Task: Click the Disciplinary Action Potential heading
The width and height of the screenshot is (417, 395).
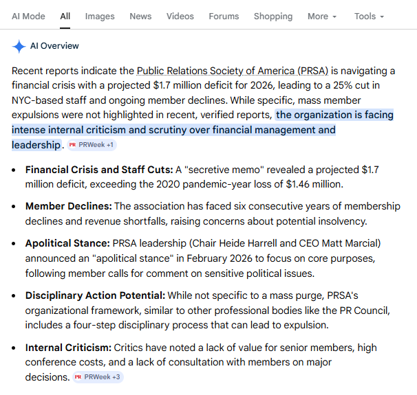Action: 95,295
